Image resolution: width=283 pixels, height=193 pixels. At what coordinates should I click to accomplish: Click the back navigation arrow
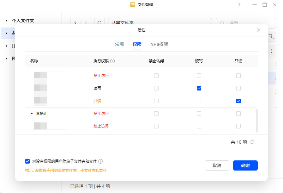75,22
